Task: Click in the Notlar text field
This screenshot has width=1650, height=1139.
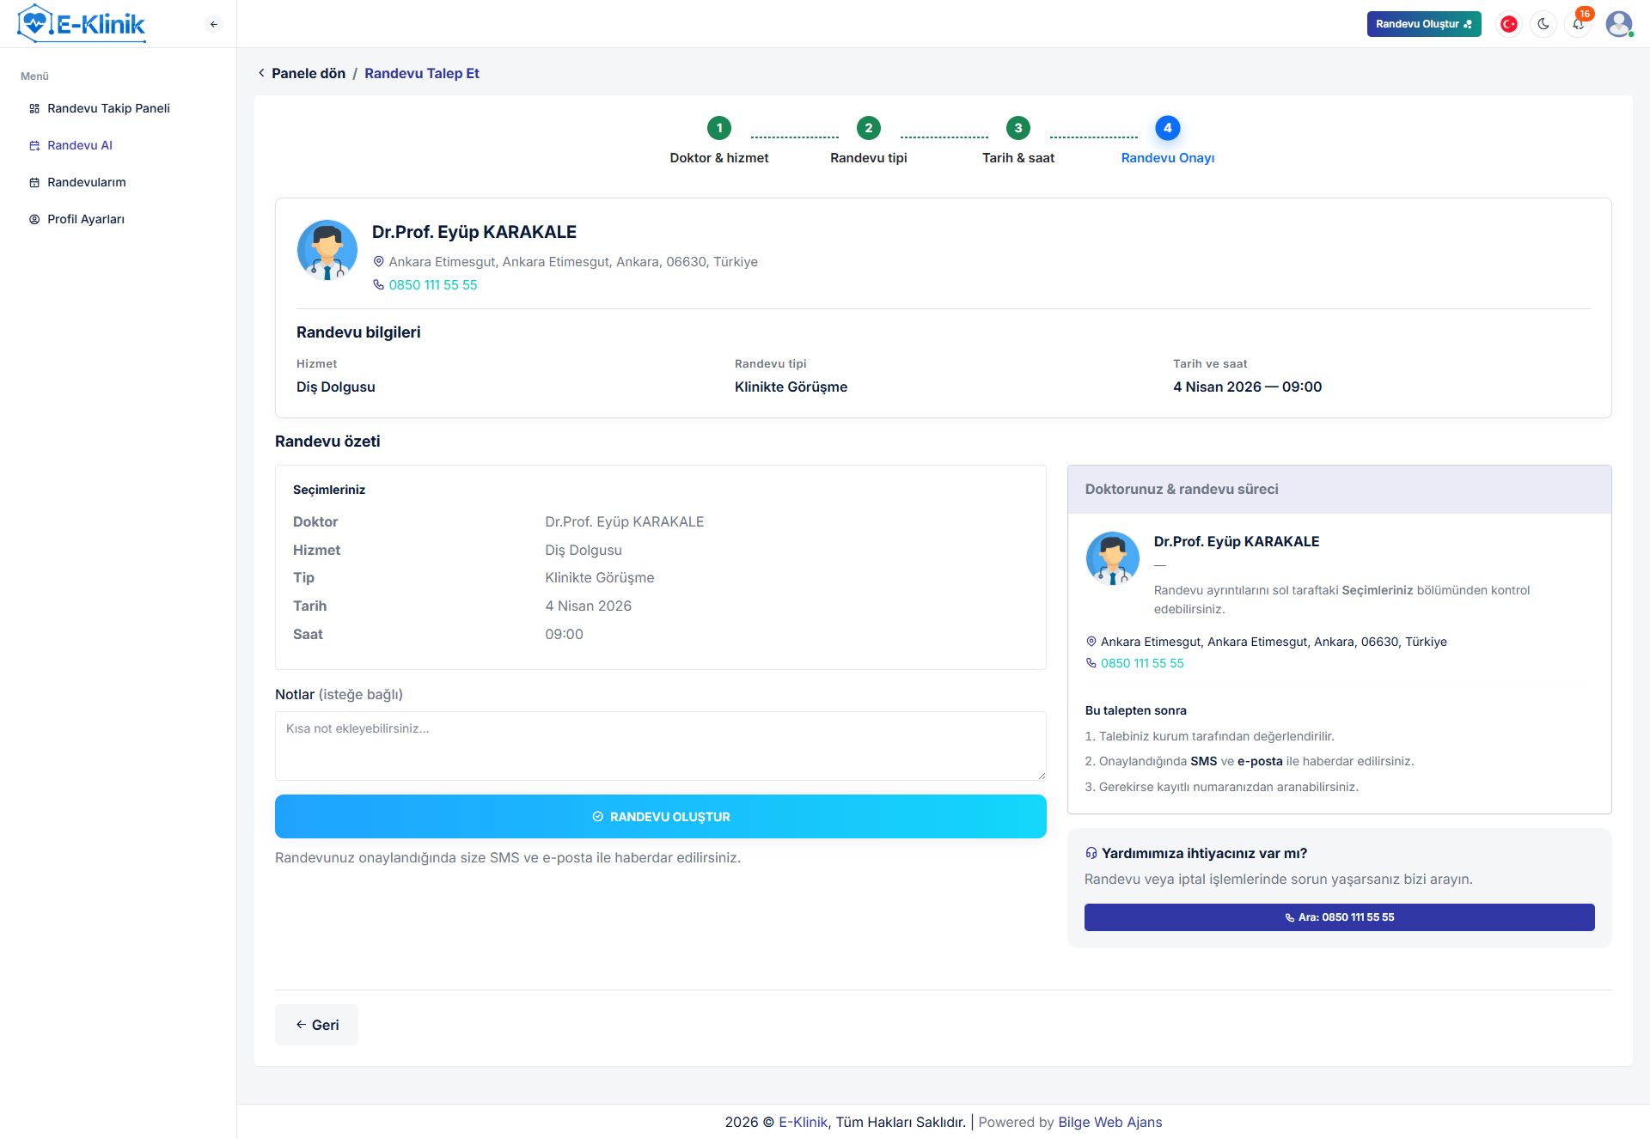Action: [660, 746]
